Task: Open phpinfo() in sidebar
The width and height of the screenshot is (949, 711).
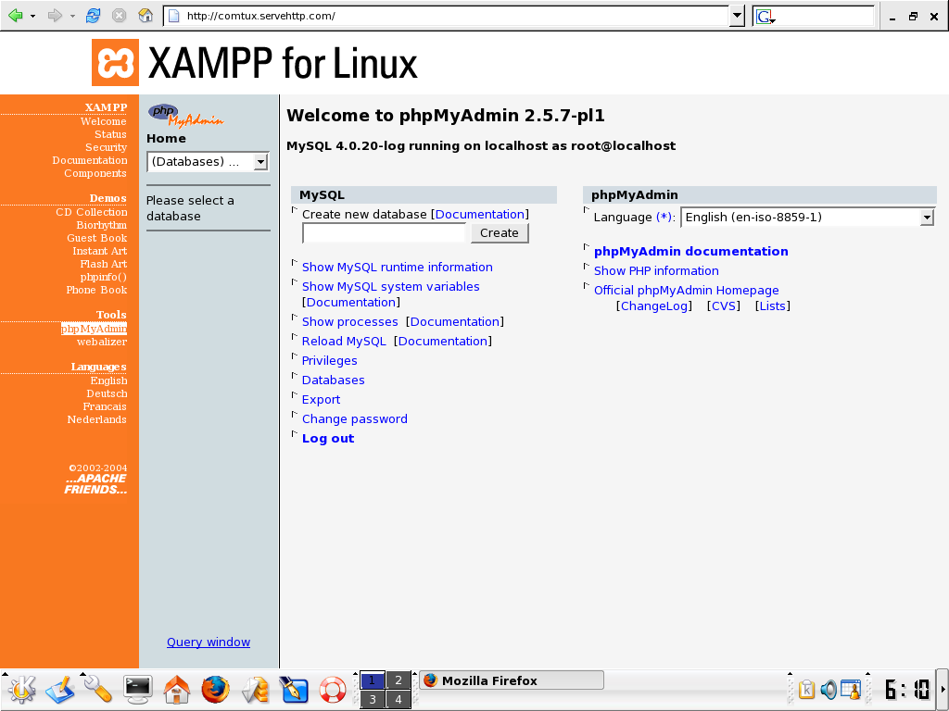Action: coord(104,277)
